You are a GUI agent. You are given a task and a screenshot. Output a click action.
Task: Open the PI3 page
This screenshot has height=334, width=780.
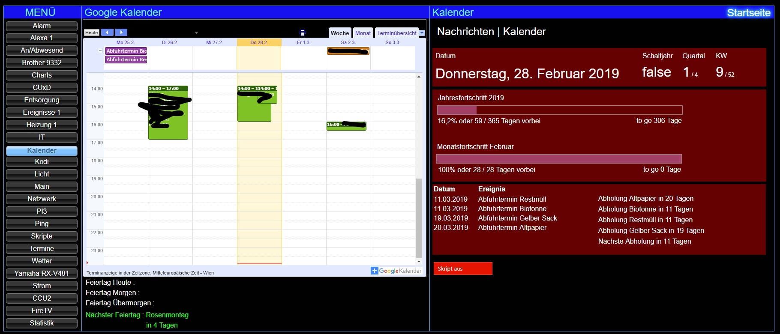point(42,212)
